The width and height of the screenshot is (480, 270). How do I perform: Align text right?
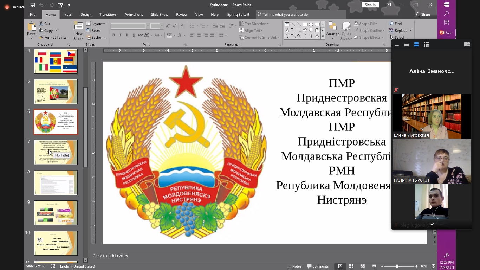click(206, 35)
